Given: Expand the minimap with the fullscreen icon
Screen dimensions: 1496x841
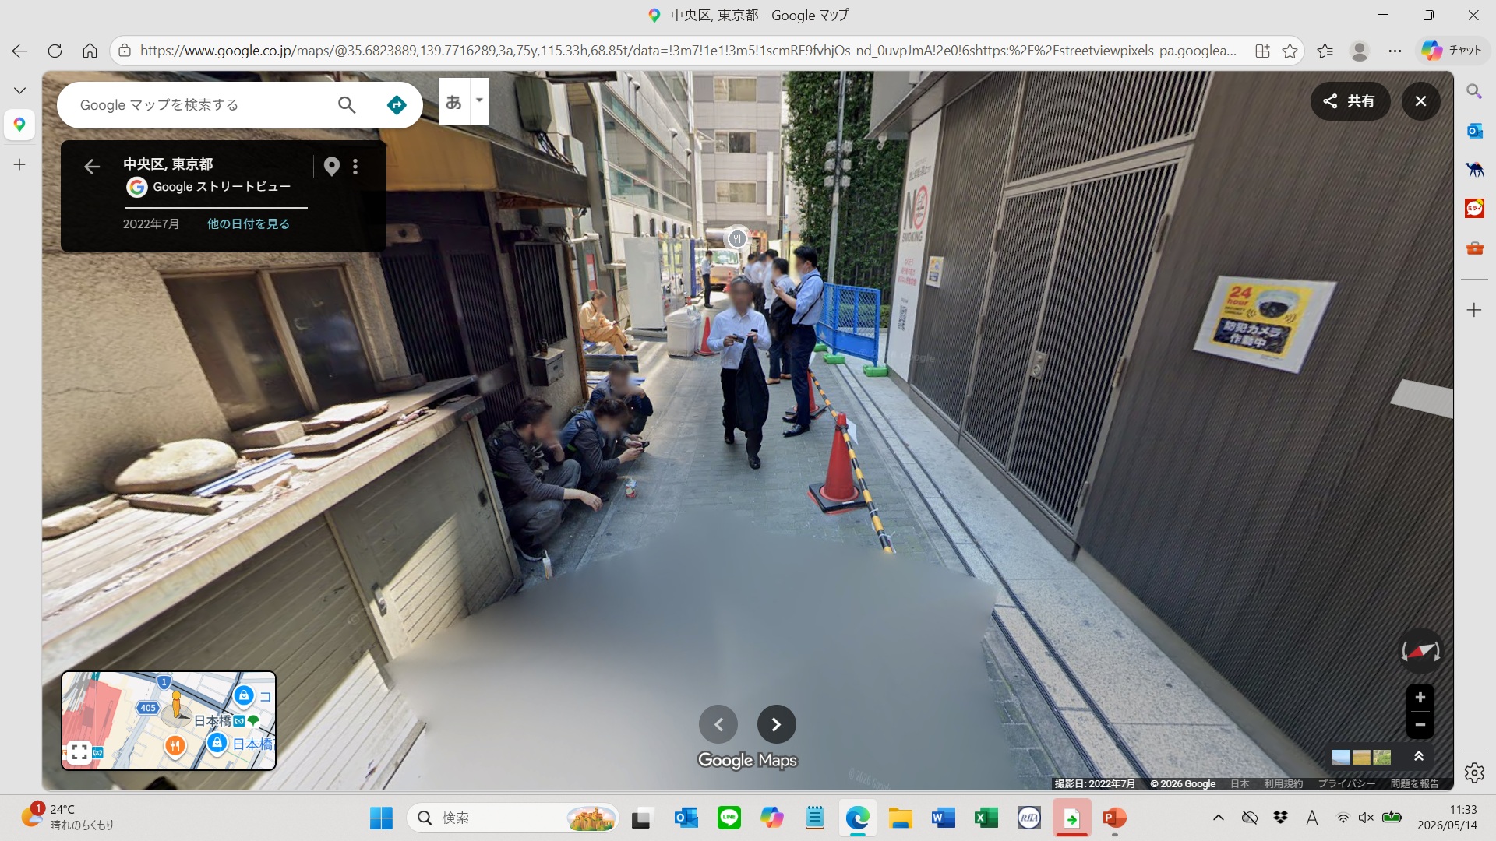Looking at the screenshot, I should (79, 752).
